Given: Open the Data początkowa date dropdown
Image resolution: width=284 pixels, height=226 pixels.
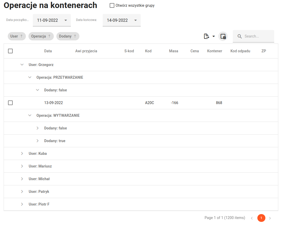Looking at the screenshot, I should (65, 20).
